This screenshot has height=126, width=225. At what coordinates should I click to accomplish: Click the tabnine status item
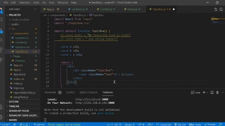tap(39, 125)
